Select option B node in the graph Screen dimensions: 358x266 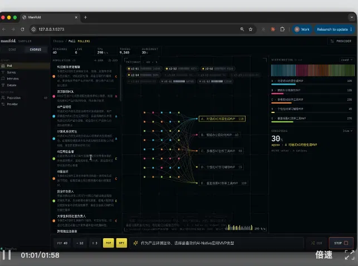pyautogui.click(x=220, y=135)
